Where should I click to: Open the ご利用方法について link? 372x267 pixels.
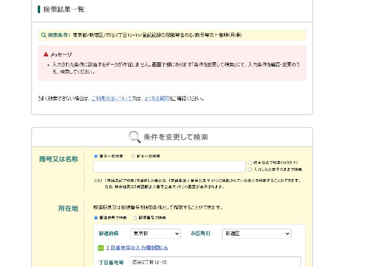pos(110,99)
